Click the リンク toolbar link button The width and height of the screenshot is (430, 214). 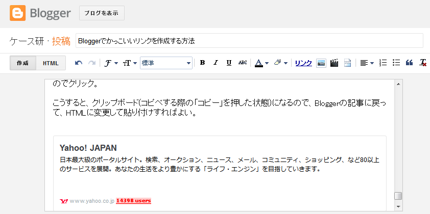(x=303, y=63)
